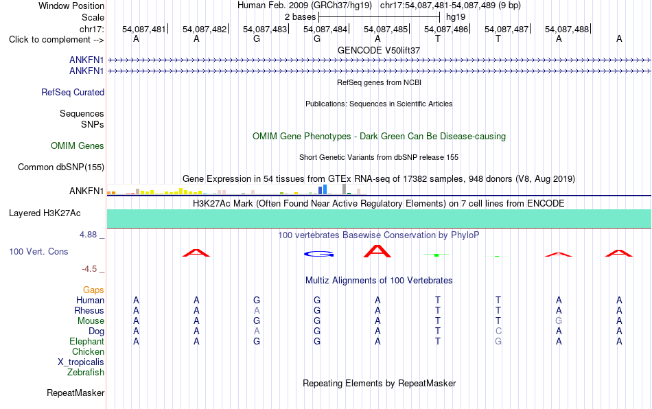This screenshot has width=652, height=409.
Task: Select the RepeatMasker track label
Action: coord(75,393)
